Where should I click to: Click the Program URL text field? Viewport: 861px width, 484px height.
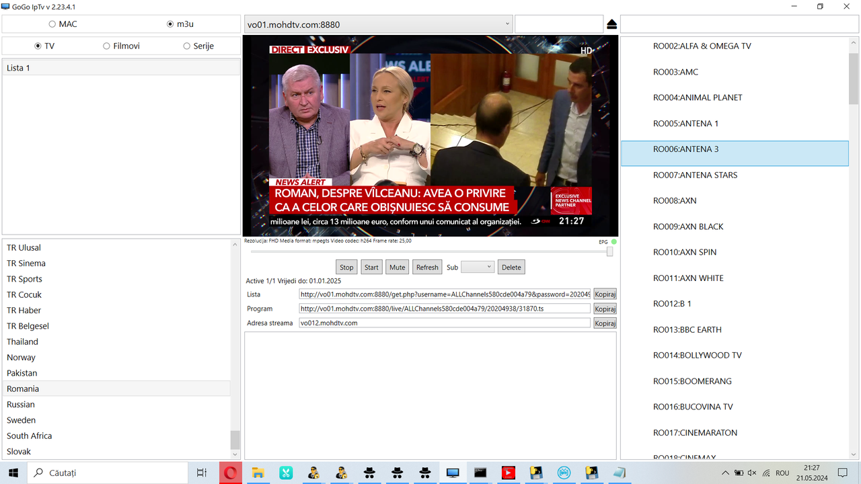pyautogui.click(x=445, y=309)
